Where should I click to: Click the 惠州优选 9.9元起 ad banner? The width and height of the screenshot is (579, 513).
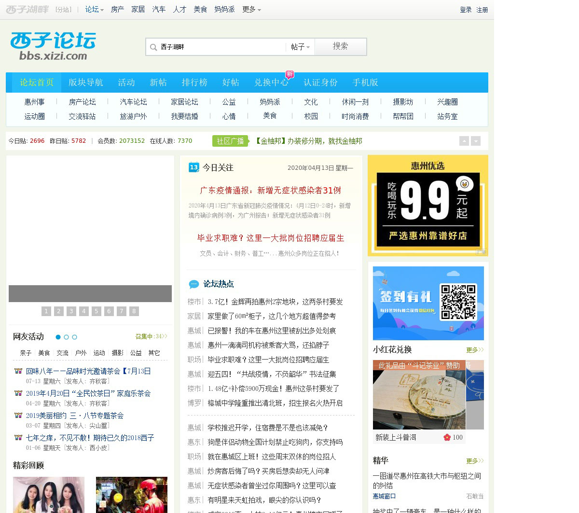427,206
